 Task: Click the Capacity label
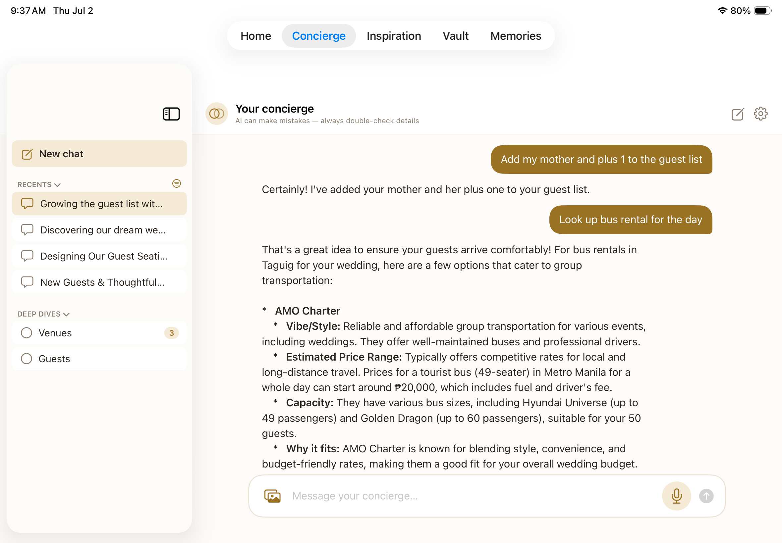point(309,403)
